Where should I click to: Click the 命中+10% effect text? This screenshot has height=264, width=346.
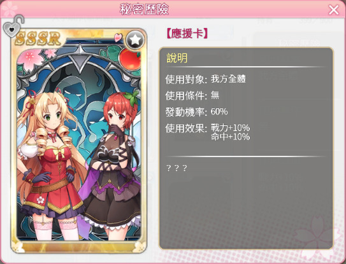pos(230,137)
